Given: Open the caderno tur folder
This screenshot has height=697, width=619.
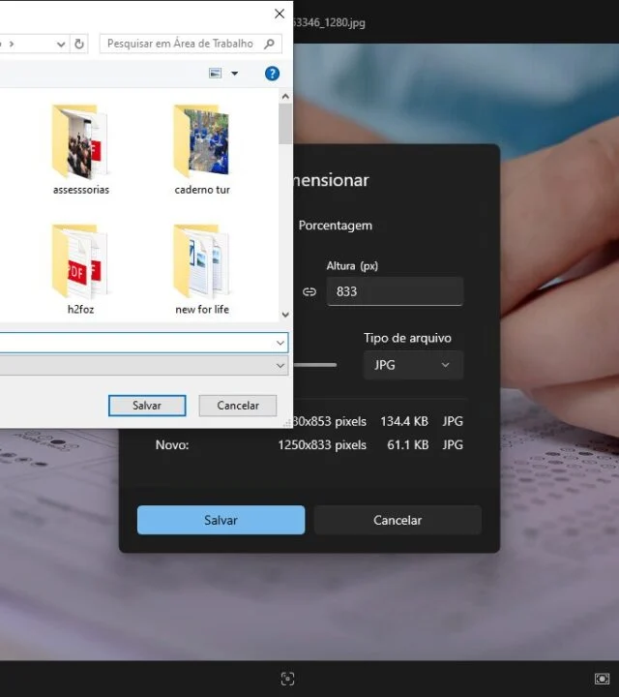Looking at the screenshot, I should (202, 145).
